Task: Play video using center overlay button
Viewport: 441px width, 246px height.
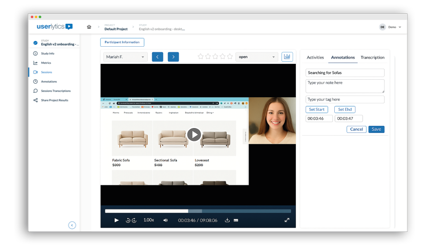Action: (x=194, y=135)
